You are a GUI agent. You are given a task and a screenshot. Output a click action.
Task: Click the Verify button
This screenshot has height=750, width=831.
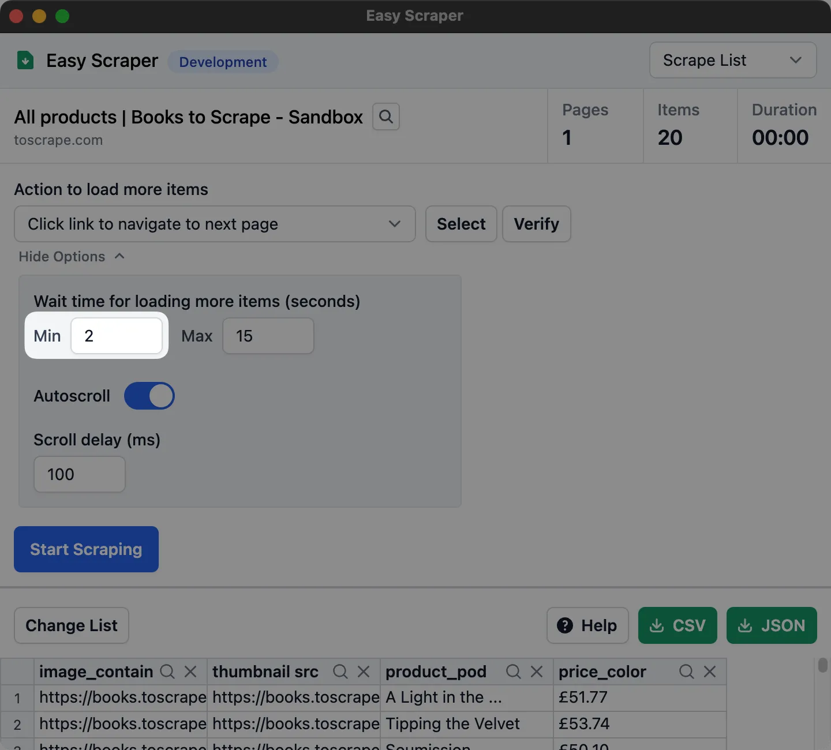pos(536,224)
